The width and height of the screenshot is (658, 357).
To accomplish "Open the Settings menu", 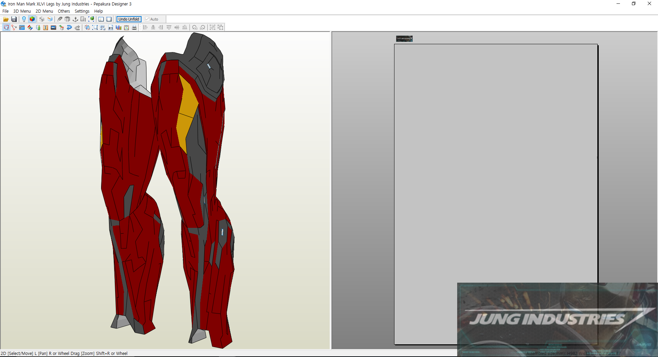I will [x=82, y=11].
